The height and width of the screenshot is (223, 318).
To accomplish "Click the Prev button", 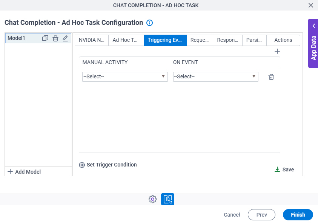I will point(261,215).
